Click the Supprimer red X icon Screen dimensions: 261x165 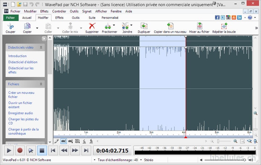coord(92,26)
